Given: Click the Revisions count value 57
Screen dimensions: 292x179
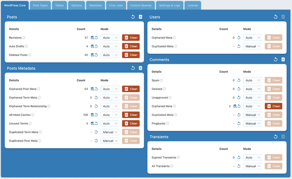Looking at the screenshot, I should pos(86,38).
